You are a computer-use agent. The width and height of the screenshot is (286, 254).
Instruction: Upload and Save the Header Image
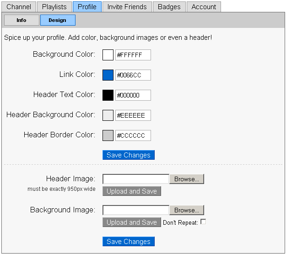pos(132,191)
